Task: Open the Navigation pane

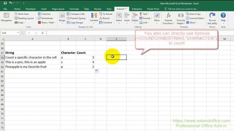Action: pos(6,17)
